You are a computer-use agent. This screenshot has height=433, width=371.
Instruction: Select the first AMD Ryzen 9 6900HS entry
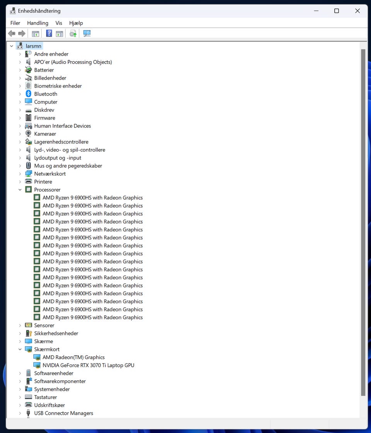click(x=92, y=198)
